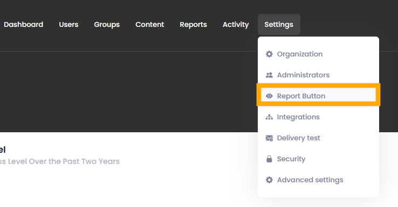The width and height of the screenshot is (398, 207).
Task: Open the Reports tab
Action: pyautogui.click(x=194, y=25)
